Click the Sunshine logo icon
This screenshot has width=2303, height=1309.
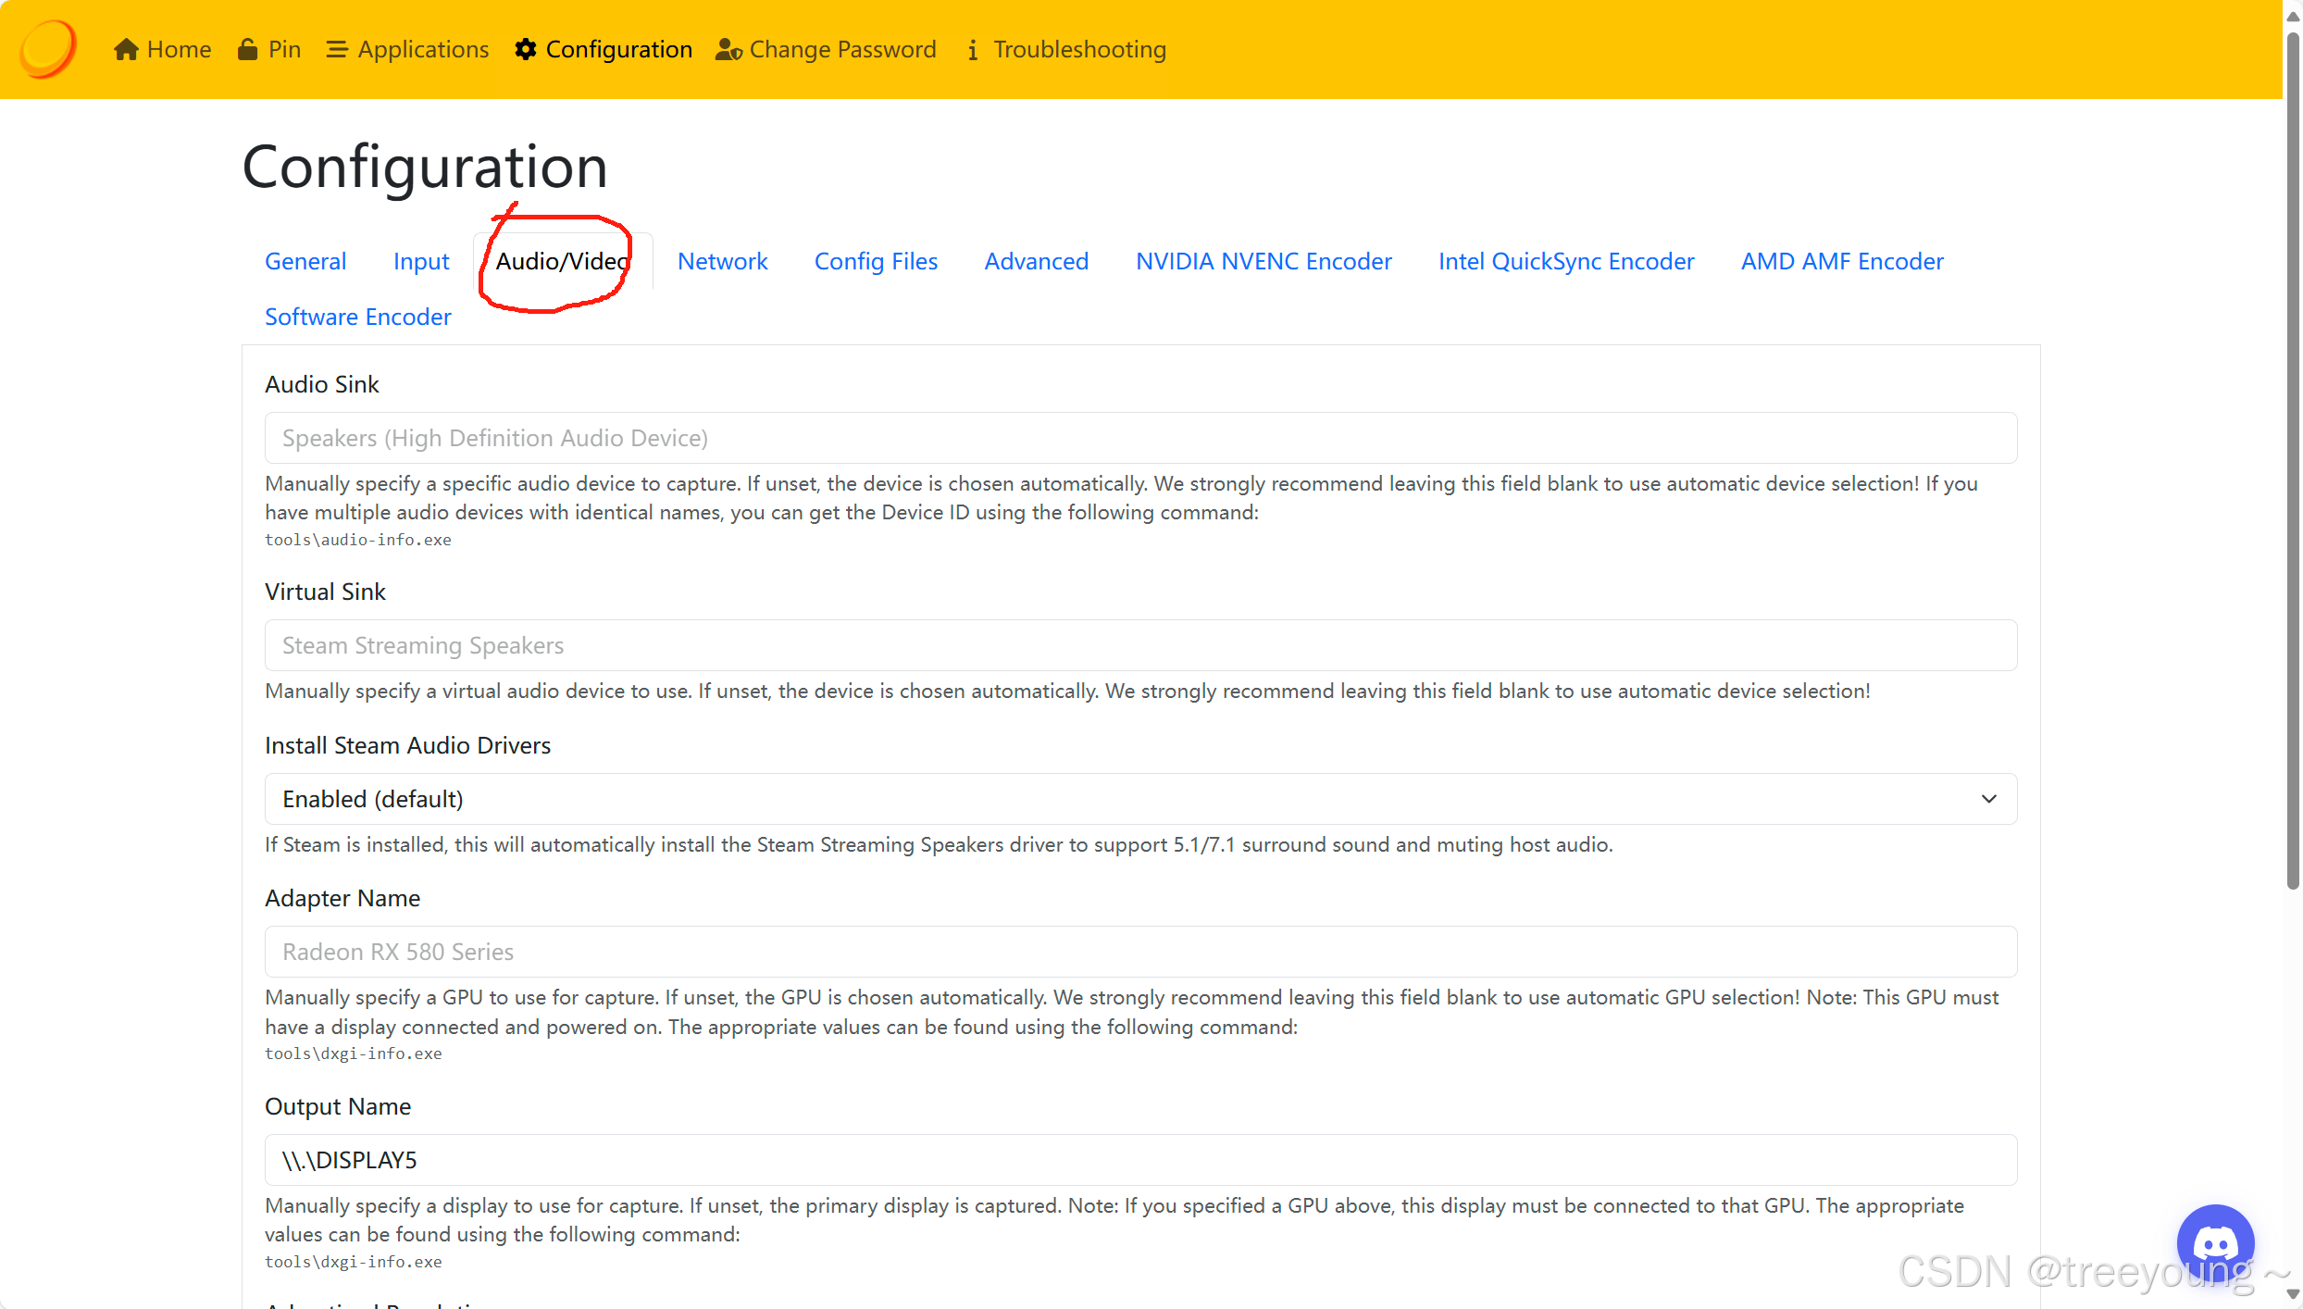coord(48,48)
